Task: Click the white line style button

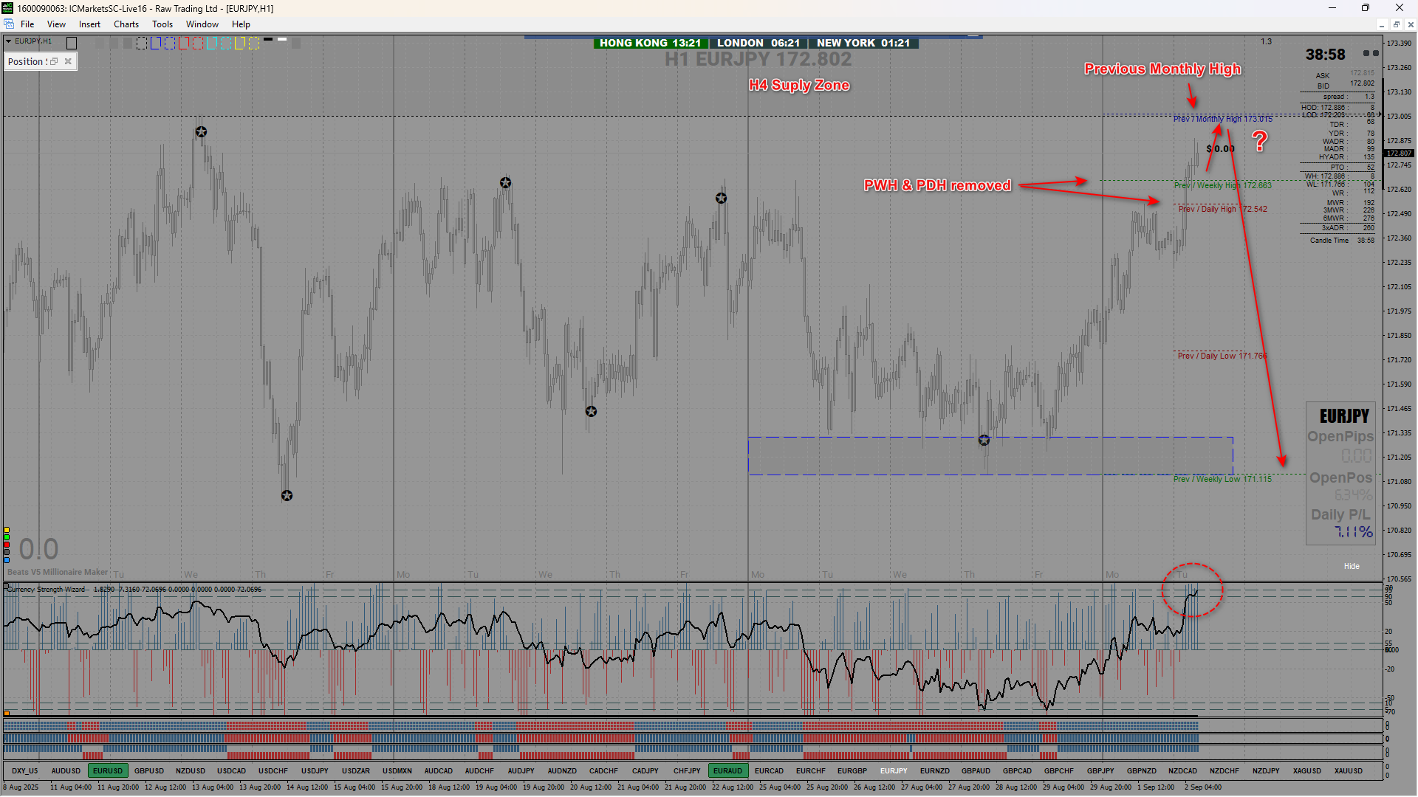Action: pos(282,39)
